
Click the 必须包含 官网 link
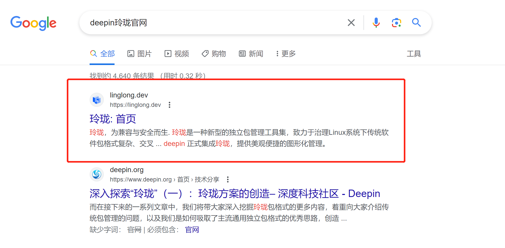tap(192, 230)
